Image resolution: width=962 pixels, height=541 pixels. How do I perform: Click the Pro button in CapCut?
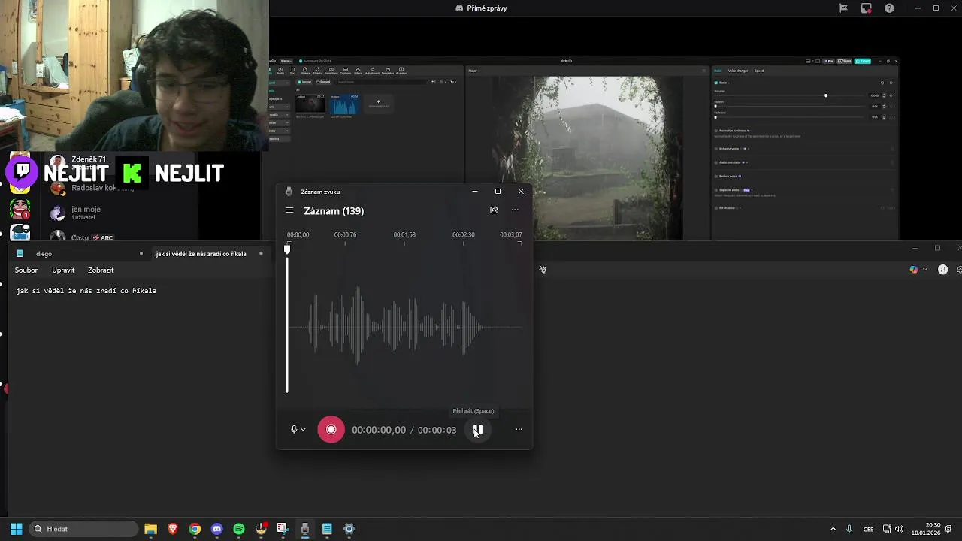(828, 61)
